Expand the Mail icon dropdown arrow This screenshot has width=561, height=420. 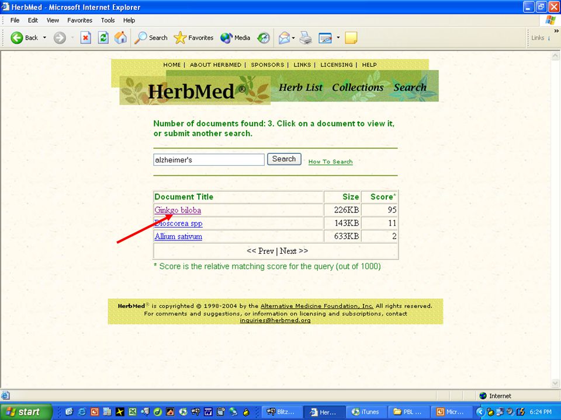click(293, 37)
